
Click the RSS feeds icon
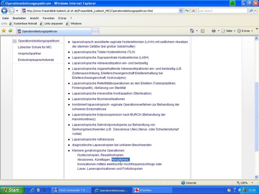pos(202,31)
